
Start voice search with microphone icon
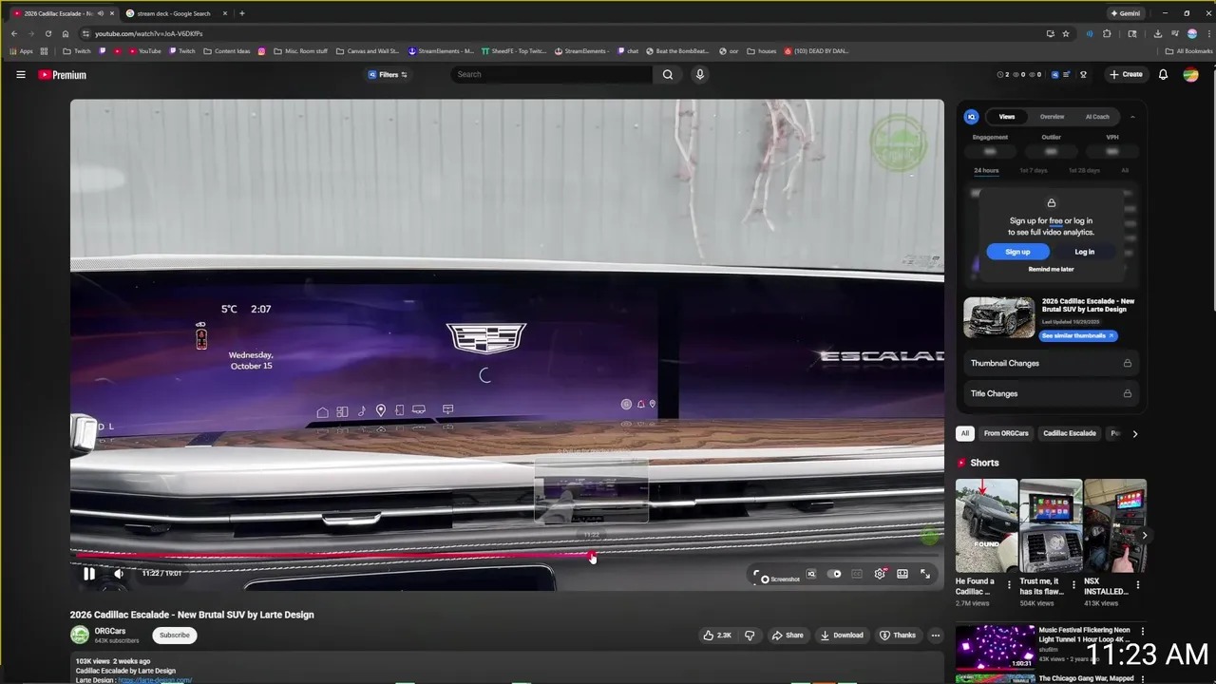tap(699, 74)
